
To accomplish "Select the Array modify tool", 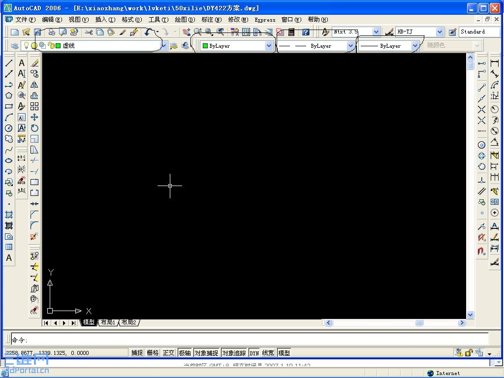I will pos(34,106).
